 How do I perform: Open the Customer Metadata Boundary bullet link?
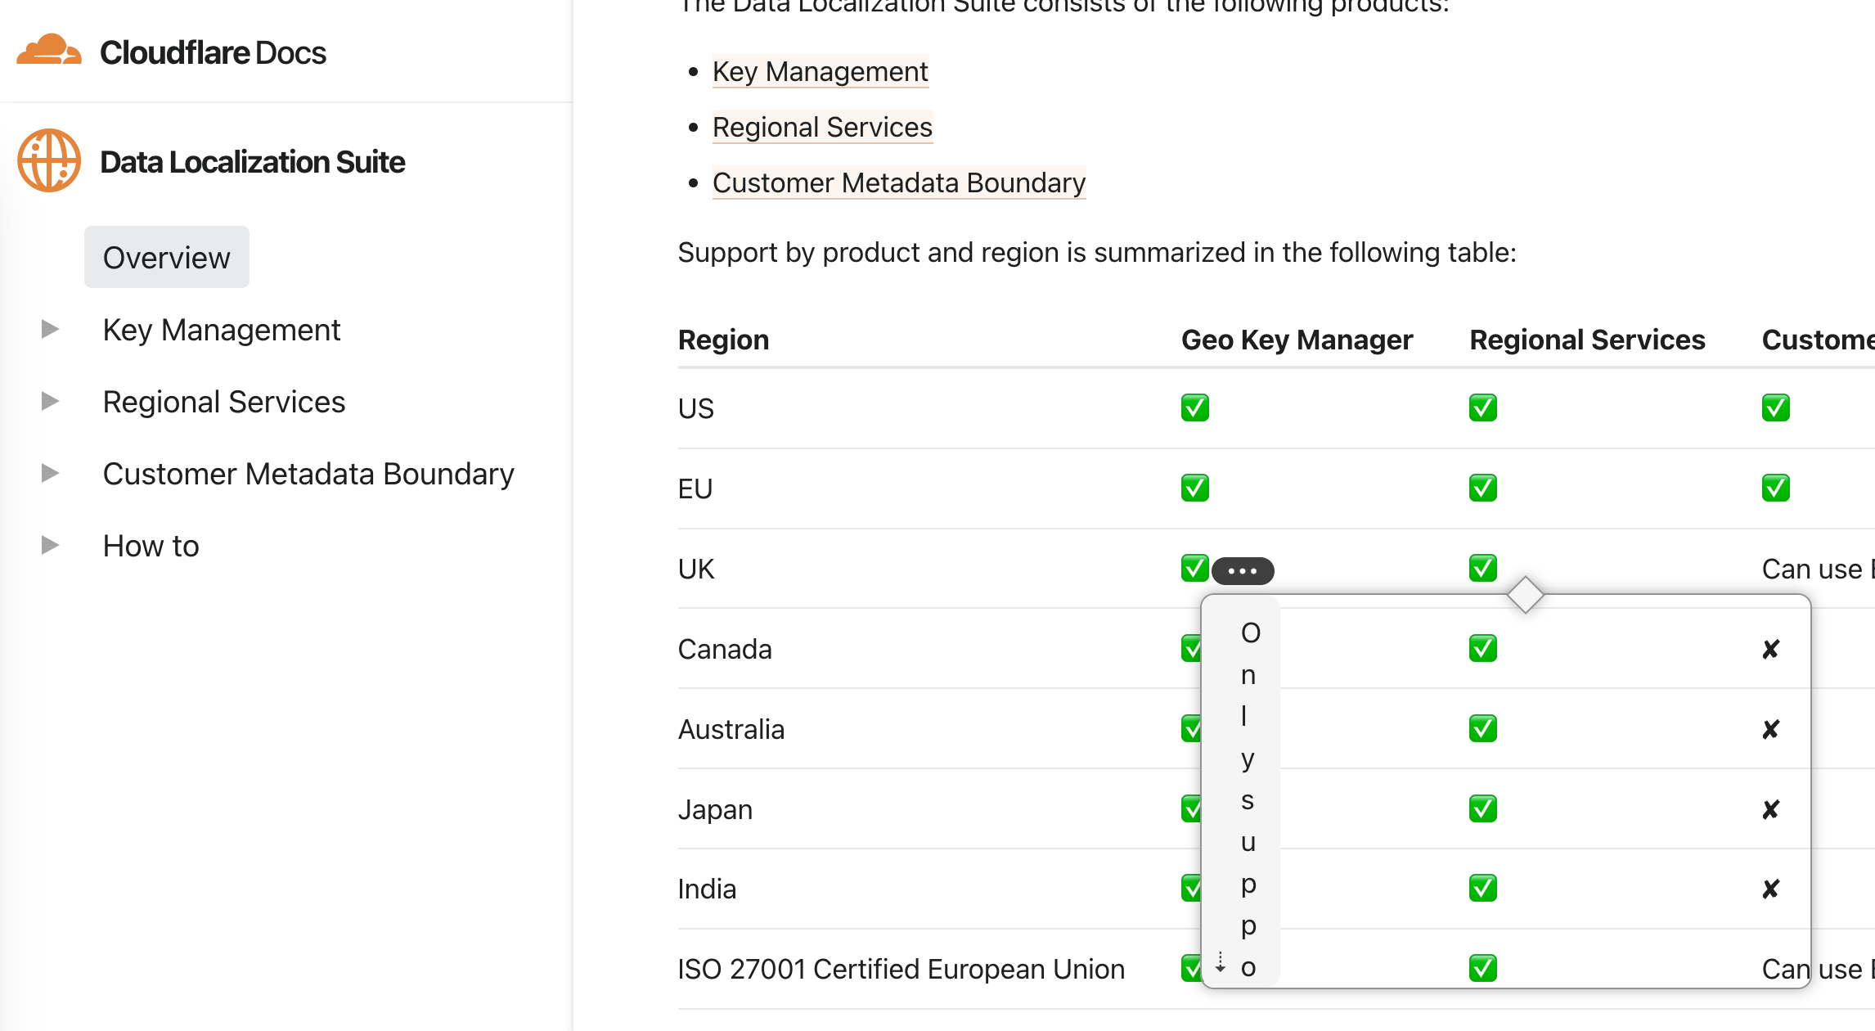(x=898, y=183)
